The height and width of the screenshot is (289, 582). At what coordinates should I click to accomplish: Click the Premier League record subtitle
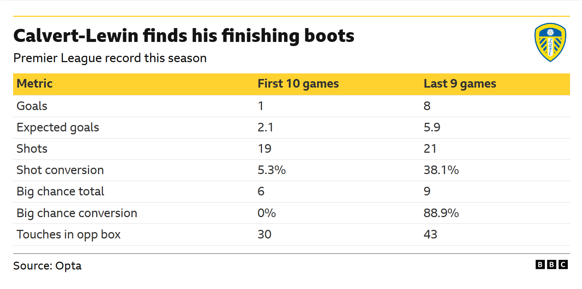(110, 58)
